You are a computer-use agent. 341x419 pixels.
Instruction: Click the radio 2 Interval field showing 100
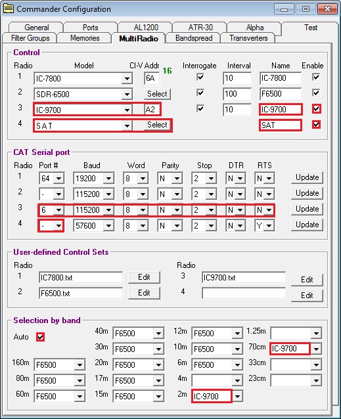pyautogui.click(x=237, y=94)
